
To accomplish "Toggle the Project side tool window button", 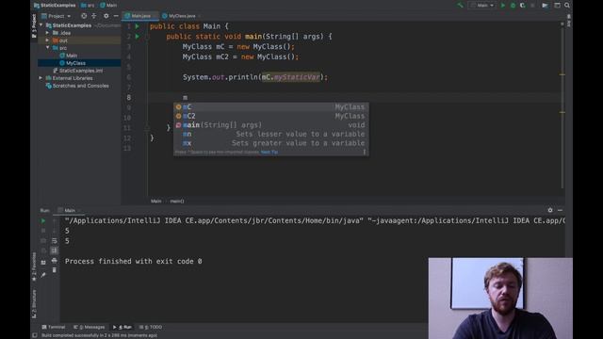I will 34,26.
